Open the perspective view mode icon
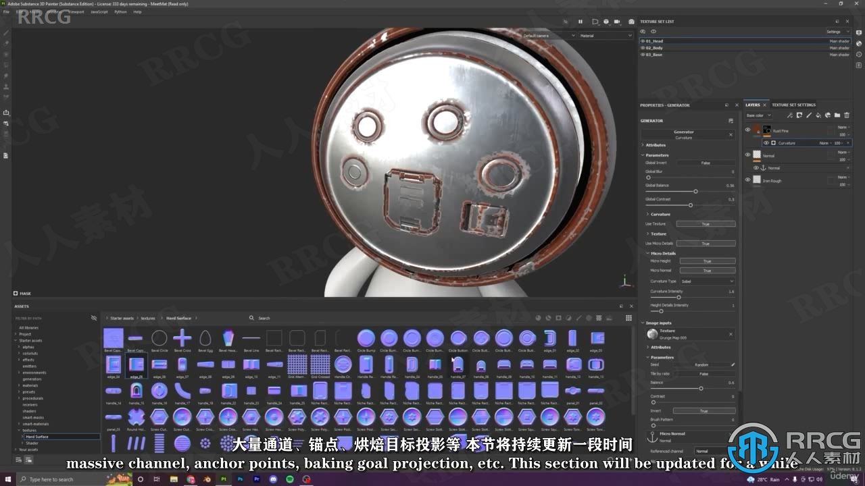 tap(595, 22)
